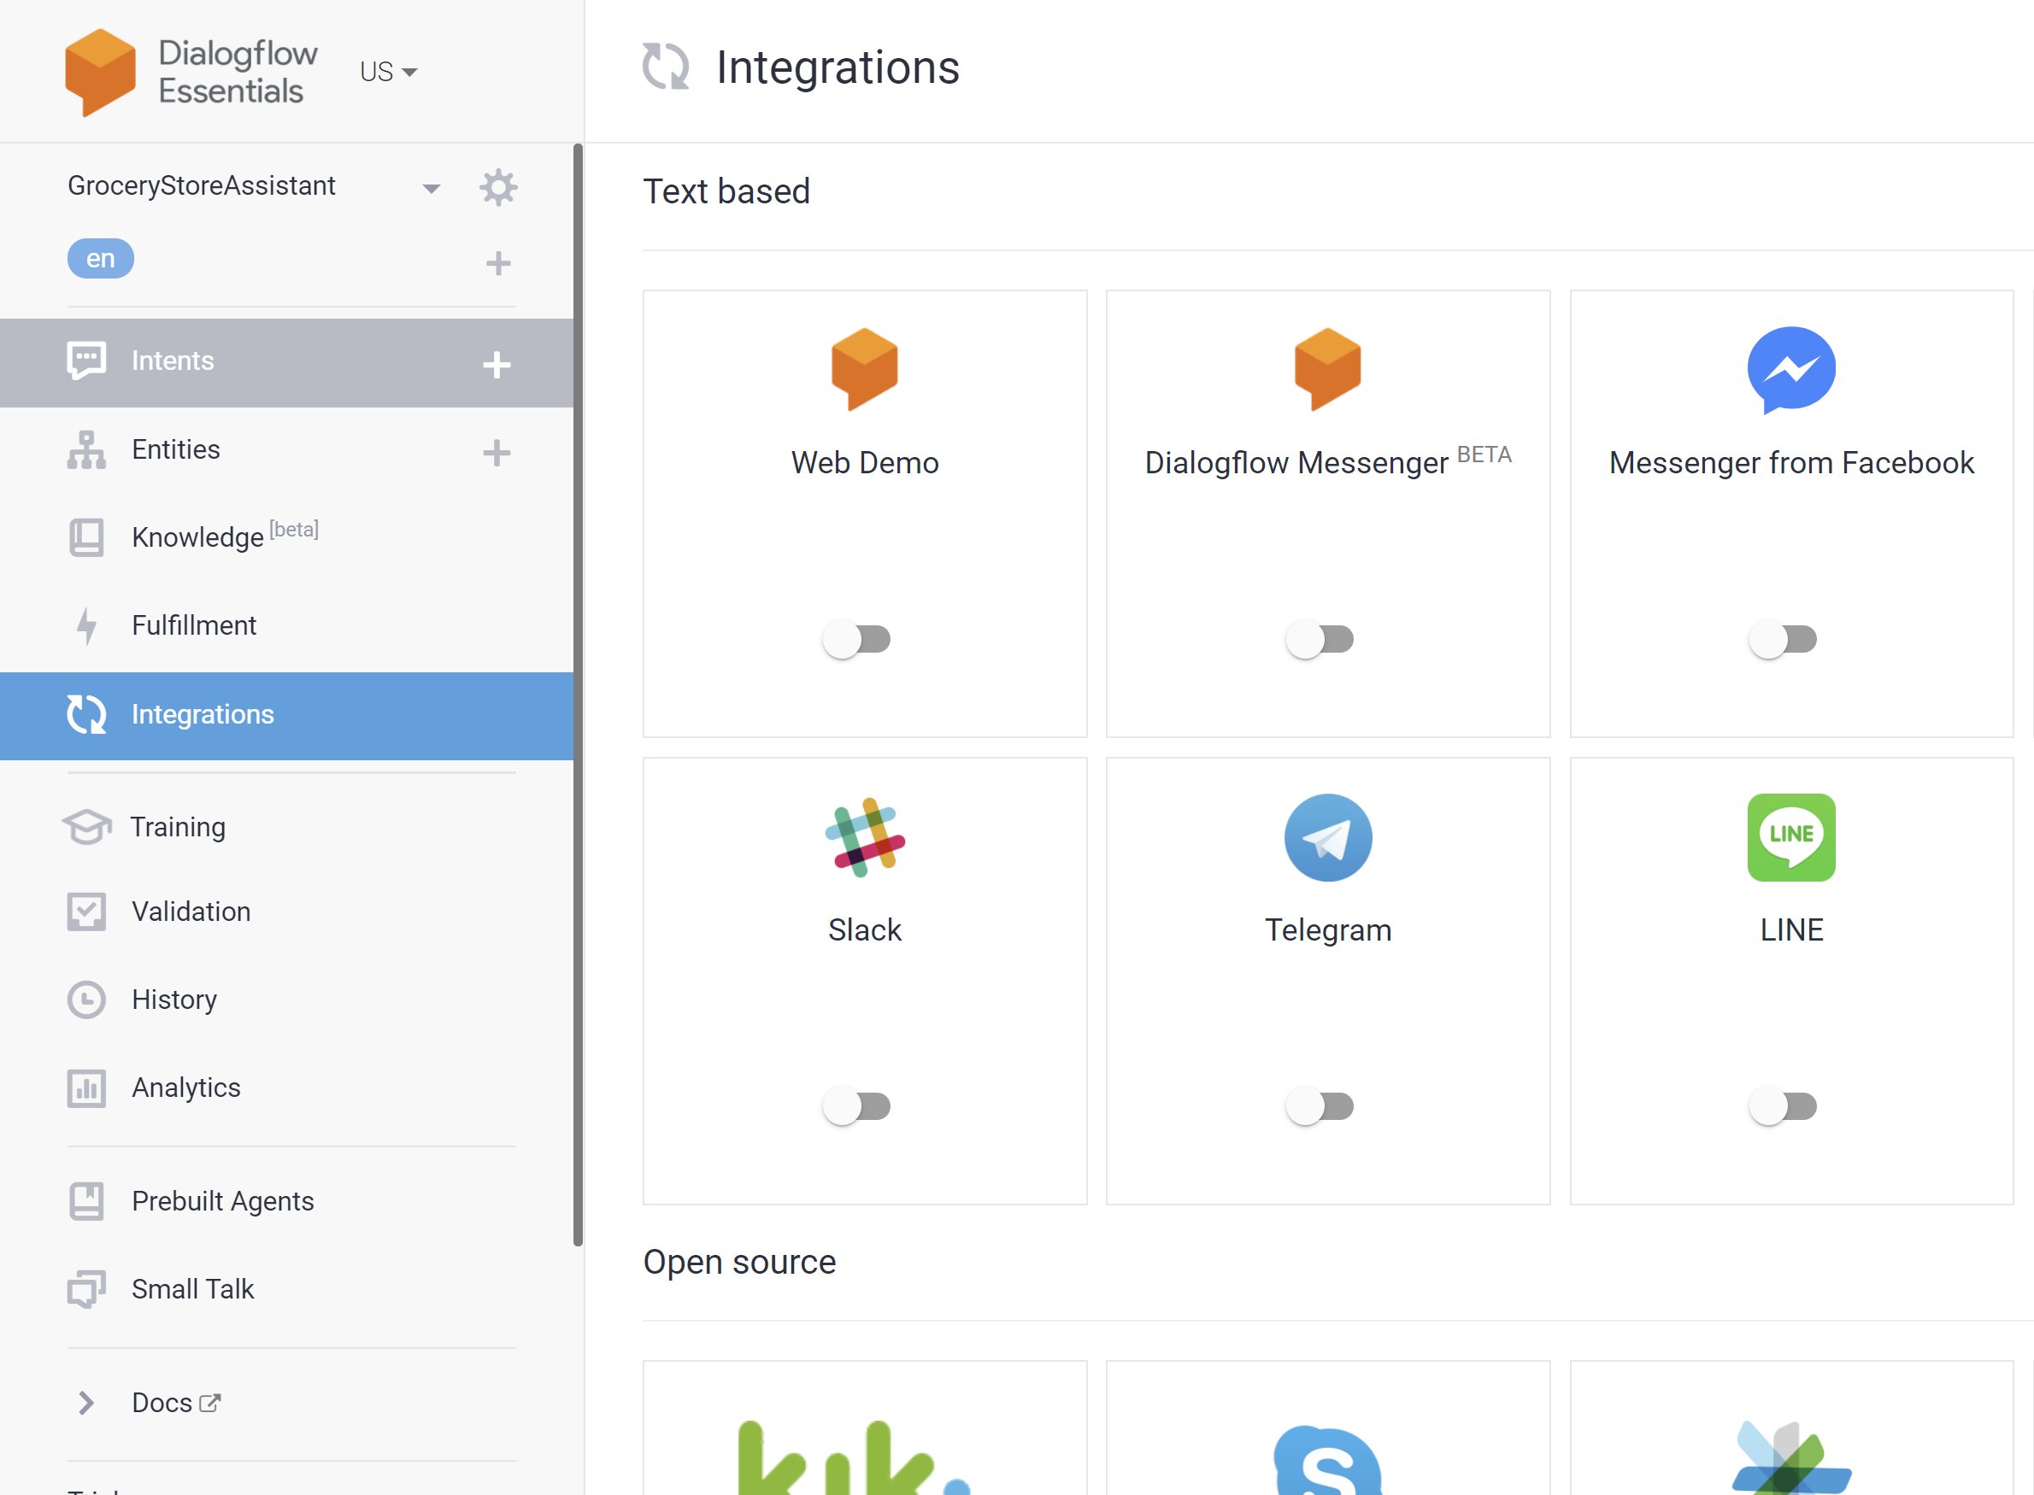Screen dimensions: 2034x1495
Task: Click the plus icon to create entity
Action: [496, 453]
